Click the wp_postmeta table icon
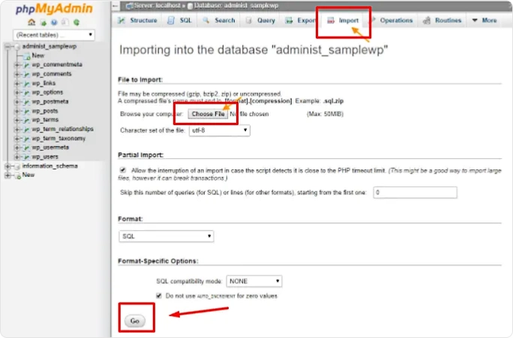 [26, 102]
